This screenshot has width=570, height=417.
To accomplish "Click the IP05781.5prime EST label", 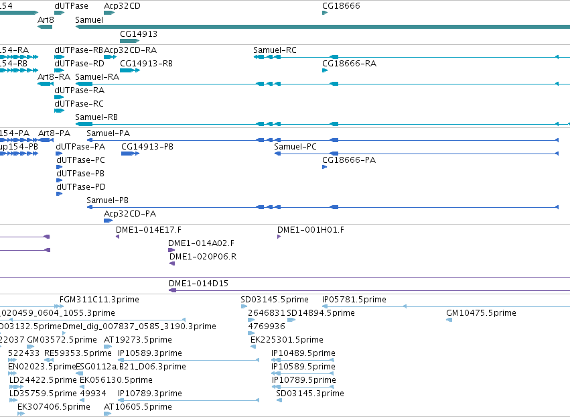I will [354, 300].
